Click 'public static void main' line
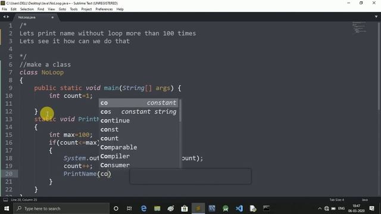This screenshot has width=381, height=214. [x=107, y=88]
